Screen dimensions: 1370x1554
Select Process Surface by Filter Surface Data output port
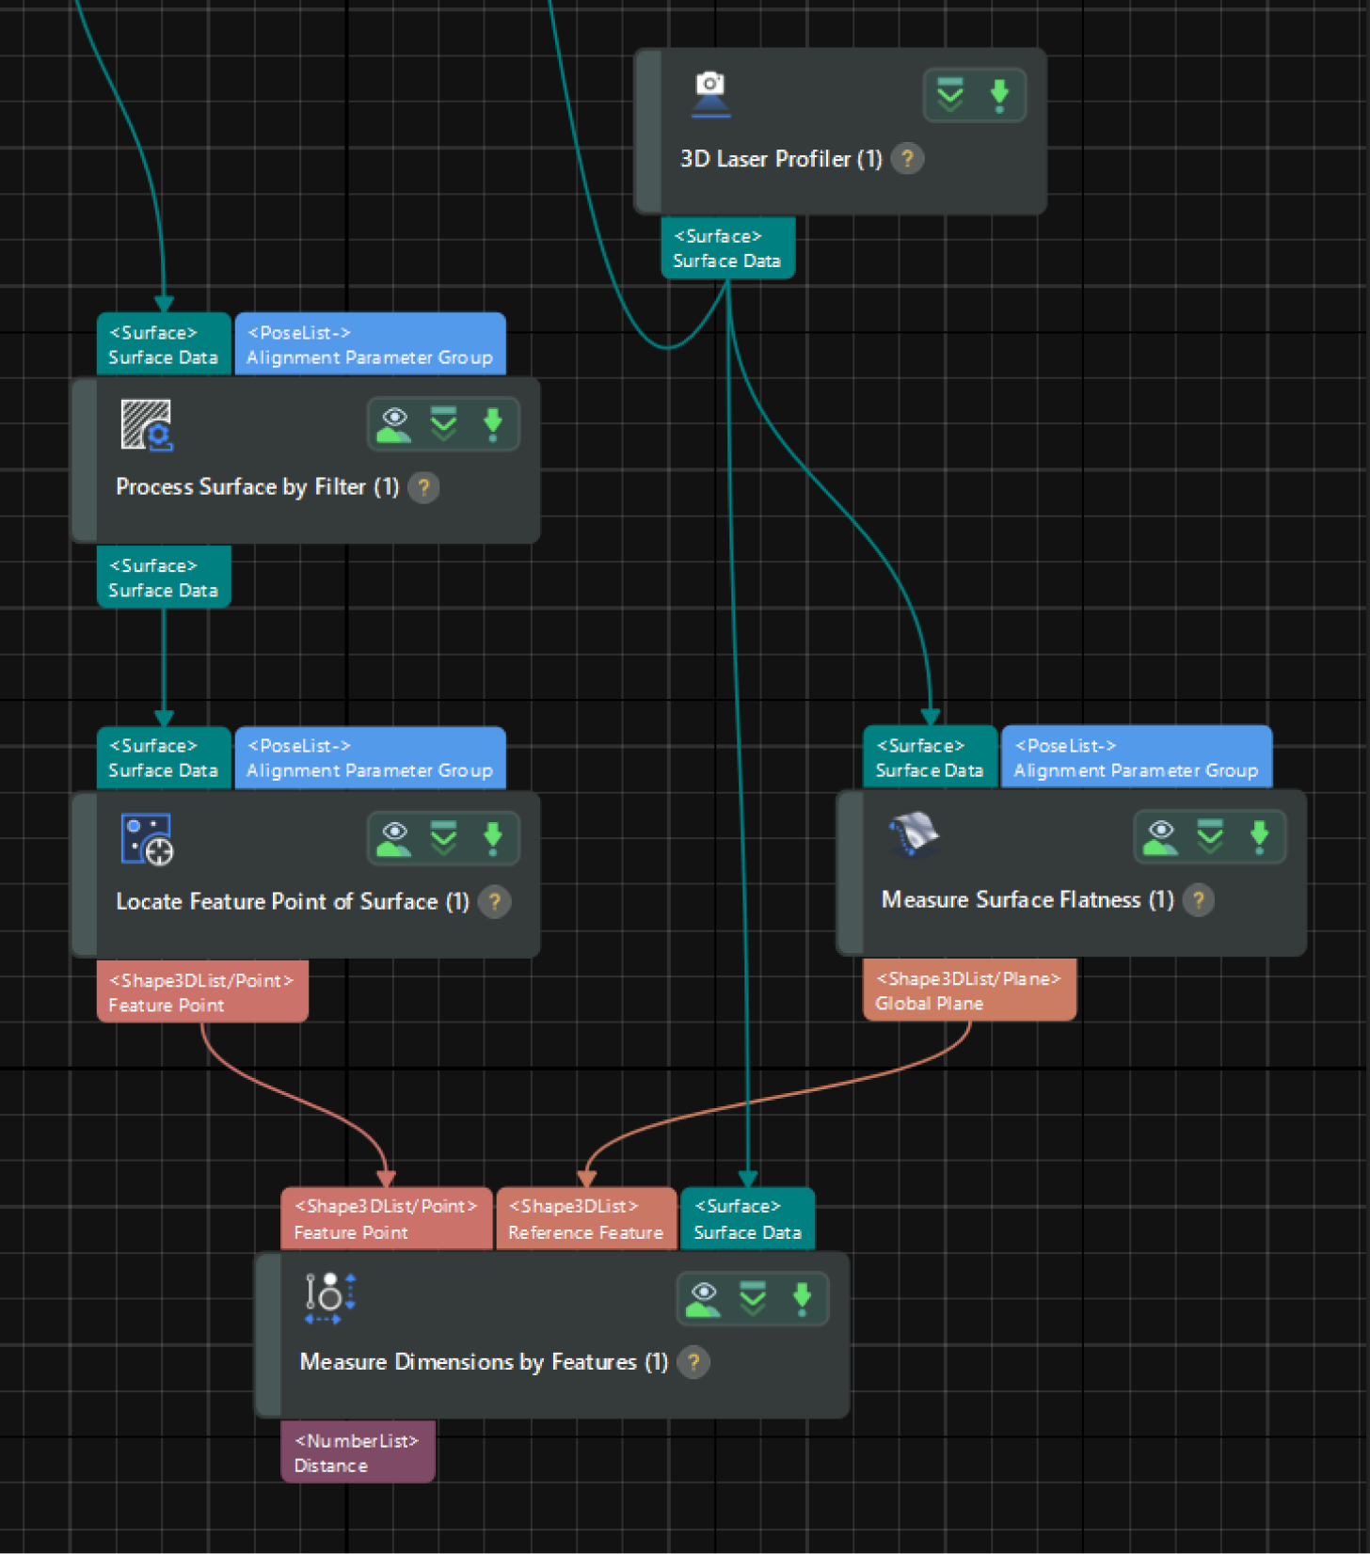(164, 578)
